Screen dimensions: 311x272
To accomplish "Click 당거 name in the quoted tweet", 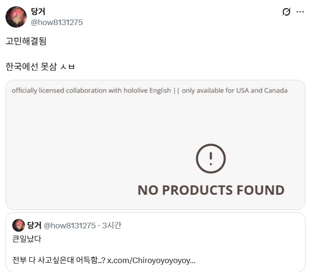I will pyautogui.click(x=34, y=225).
